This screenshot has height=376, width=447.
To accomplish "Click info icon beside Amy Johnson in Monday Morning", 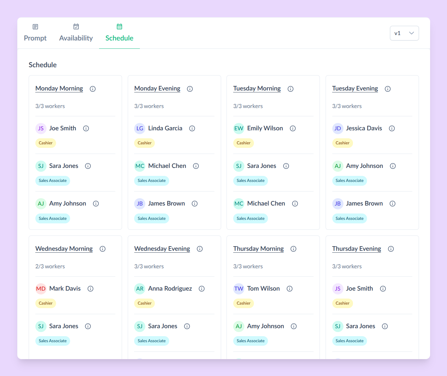I will [96, 204].
